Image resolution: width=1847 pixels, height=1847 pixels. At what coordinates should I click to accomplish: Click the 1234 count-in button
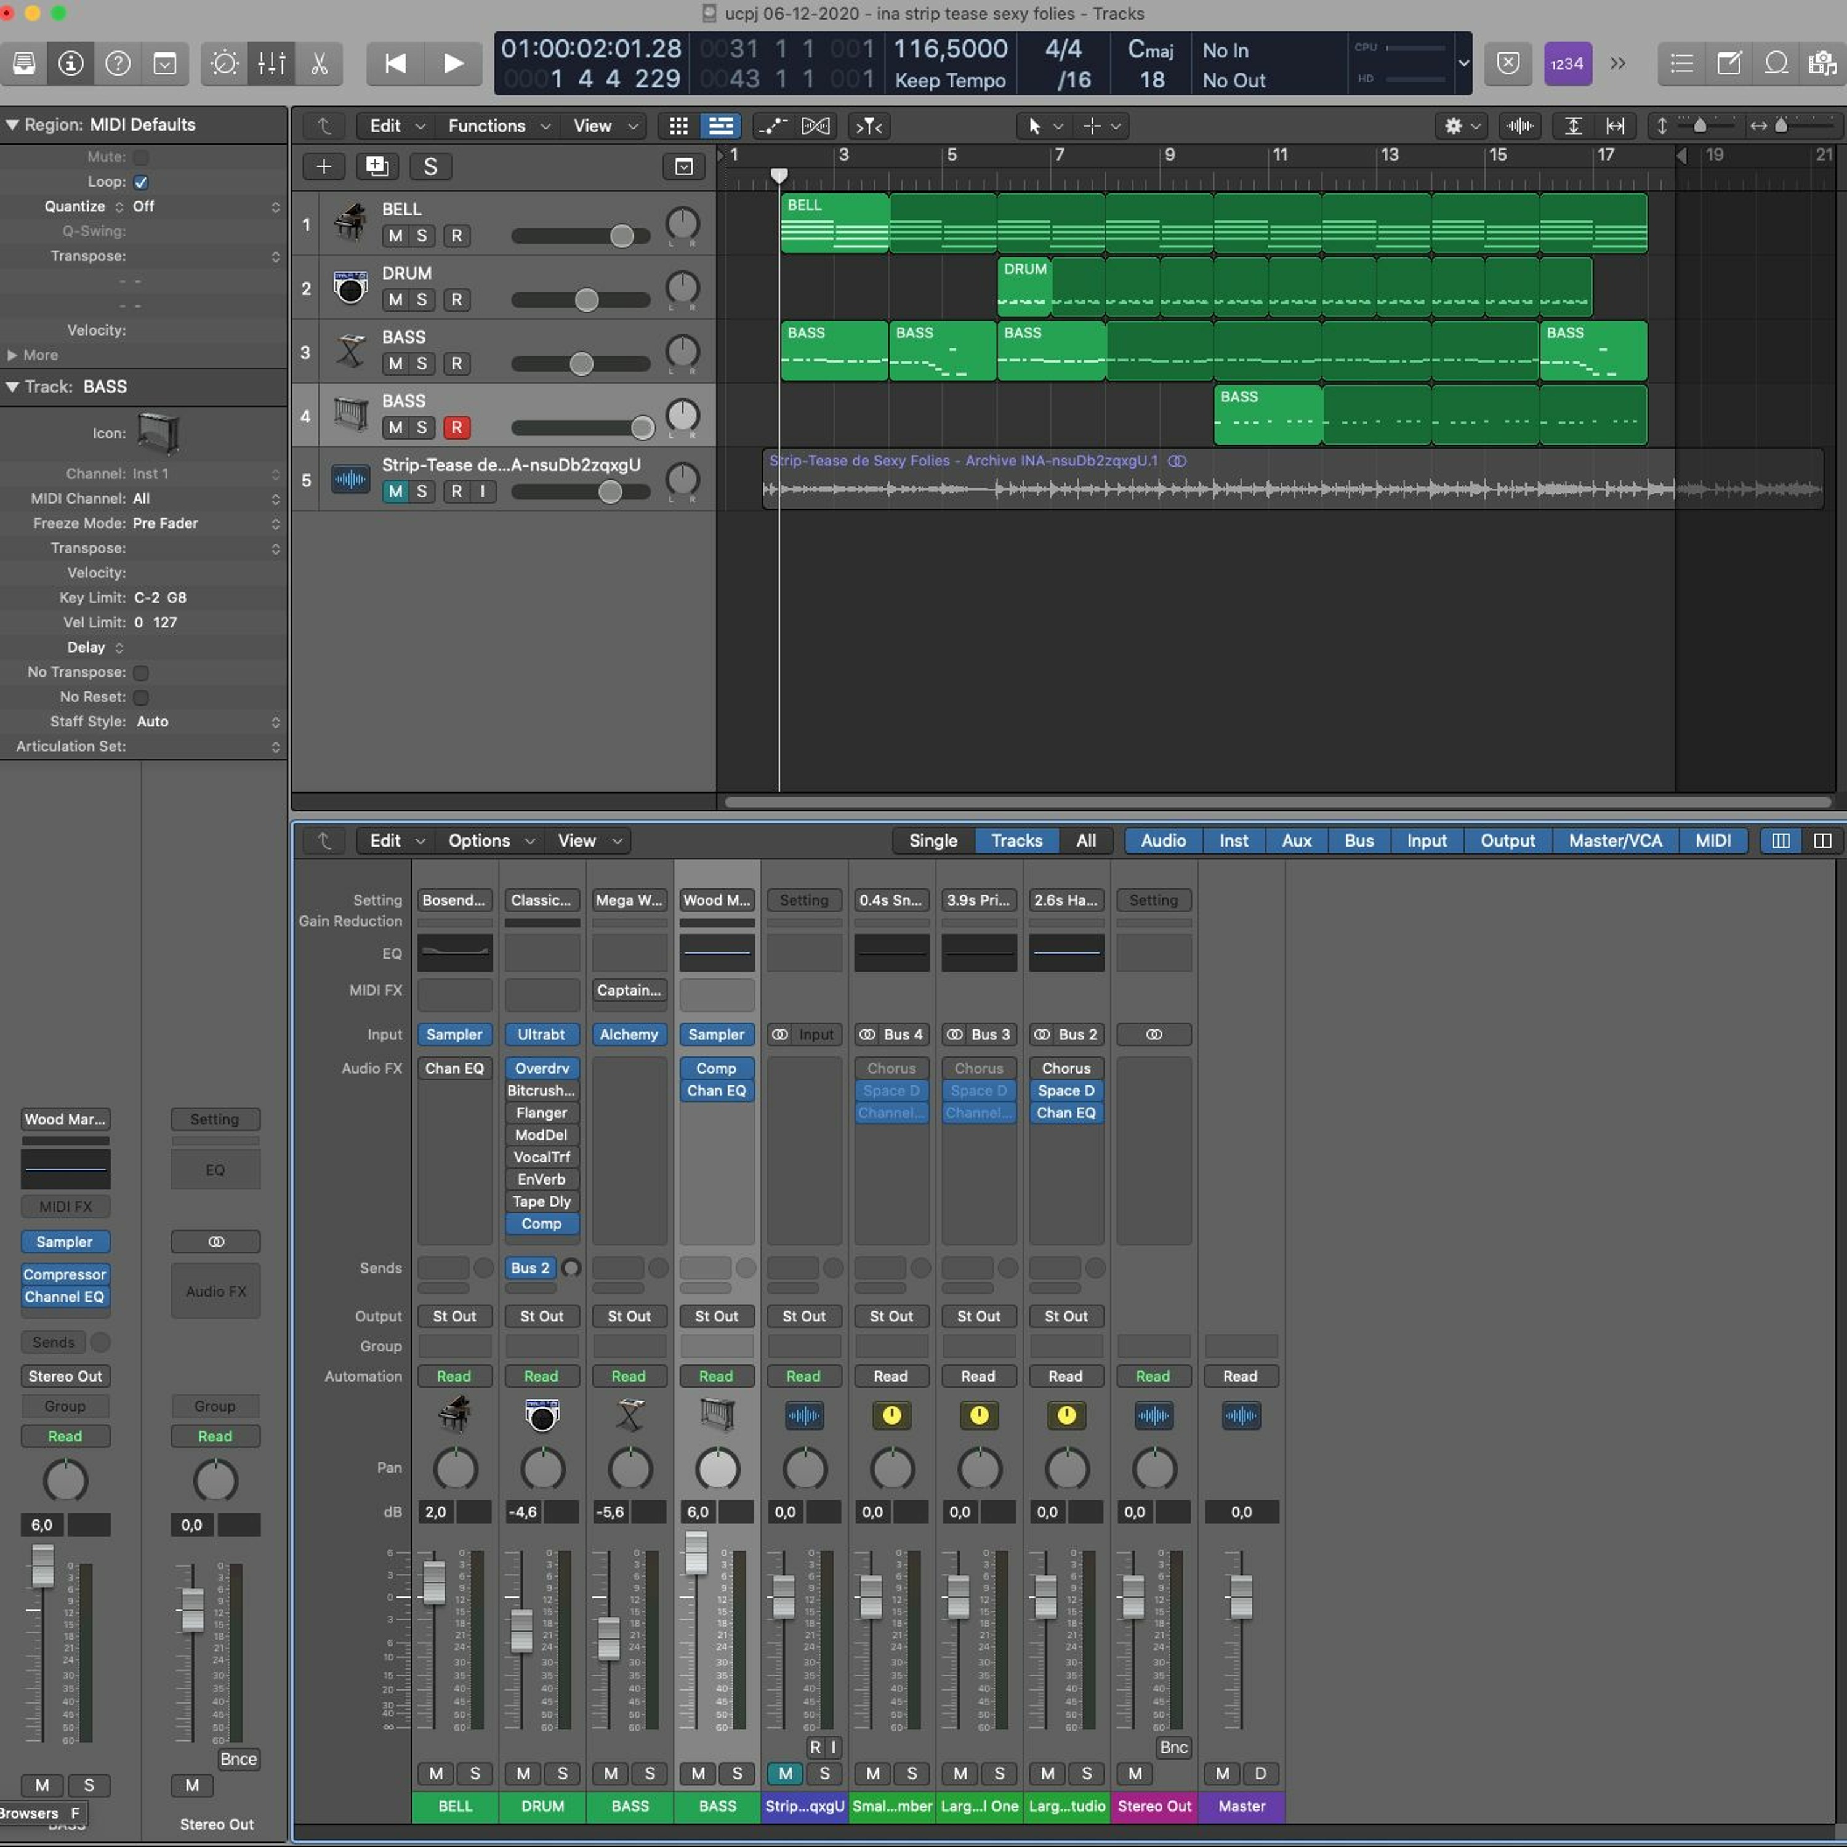[x=1567, y=63]
